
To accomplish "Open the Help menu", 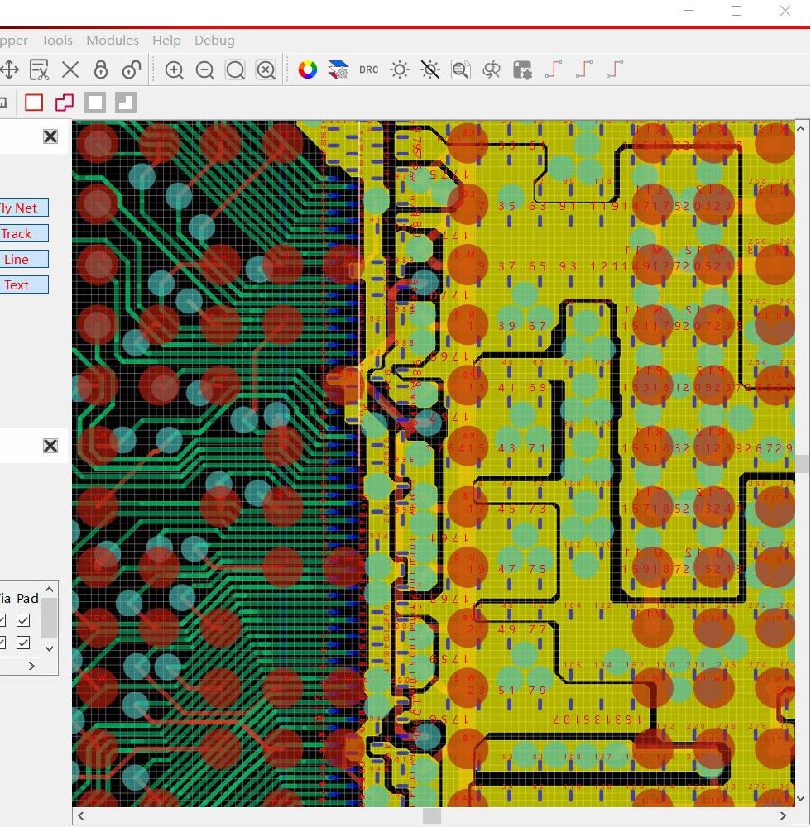I will click(x=166, y=40).
